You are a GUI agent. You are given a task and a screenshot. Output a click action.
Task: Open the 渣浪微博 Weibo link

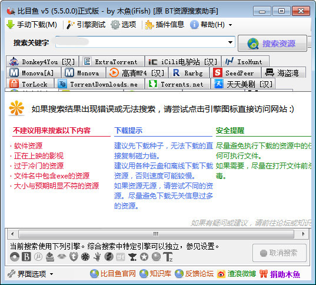pyautogui.click(x=237, y=274)
